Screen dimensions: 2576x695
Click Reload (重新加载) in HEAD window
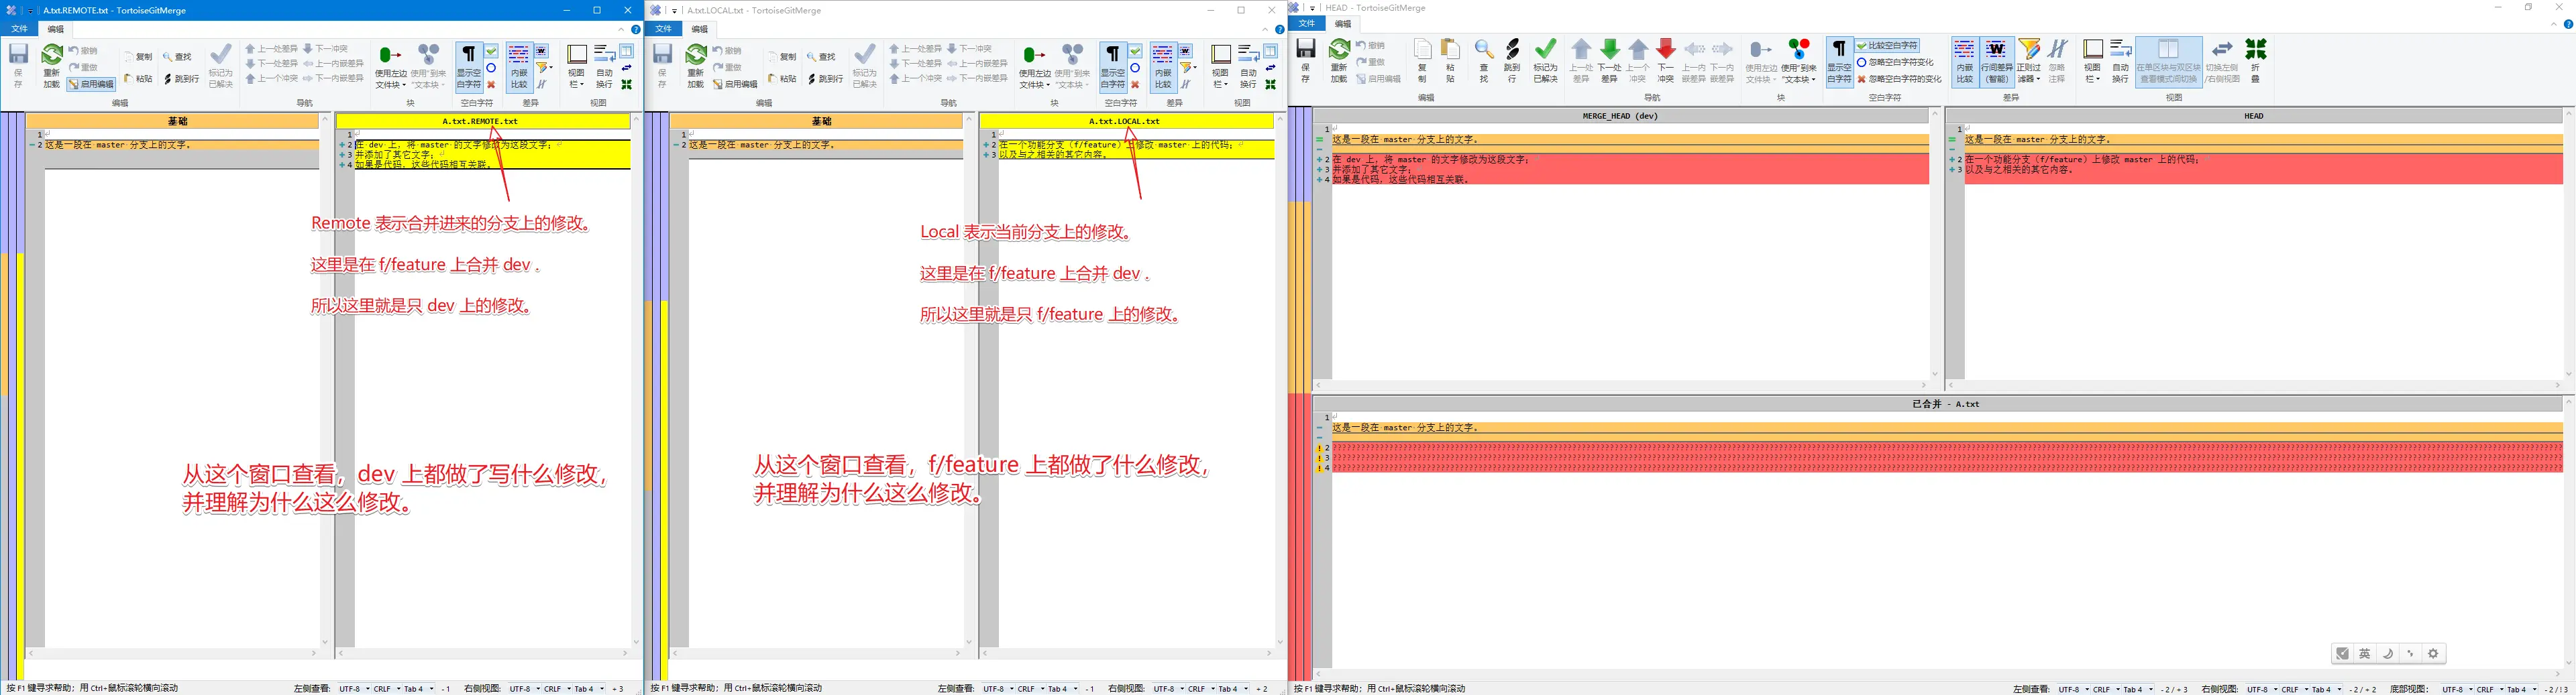(x=1339, y=60)
